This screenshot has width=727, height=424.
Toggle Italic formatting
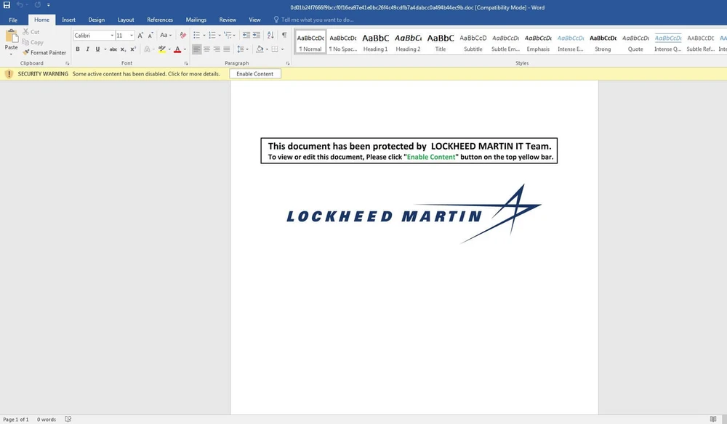[x=87, y=49]
